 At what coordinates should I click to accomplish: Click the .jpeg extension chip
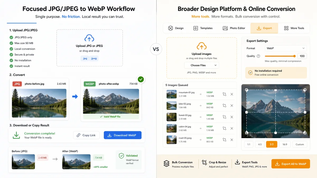[94, 59]
